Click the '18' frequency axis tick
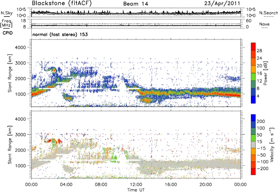This screenshot has width=278, height=192. [x=23, y=21]
